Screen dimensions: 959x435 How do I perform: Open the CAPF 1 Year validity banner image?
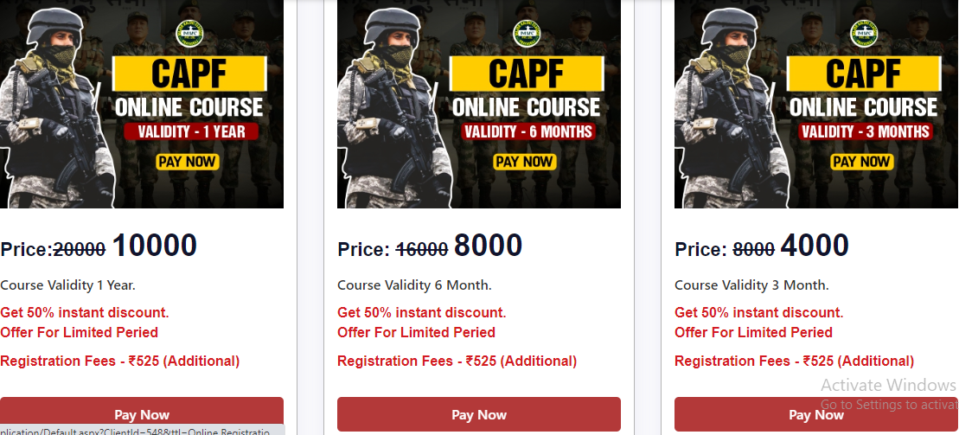click(x=141, y=104)
